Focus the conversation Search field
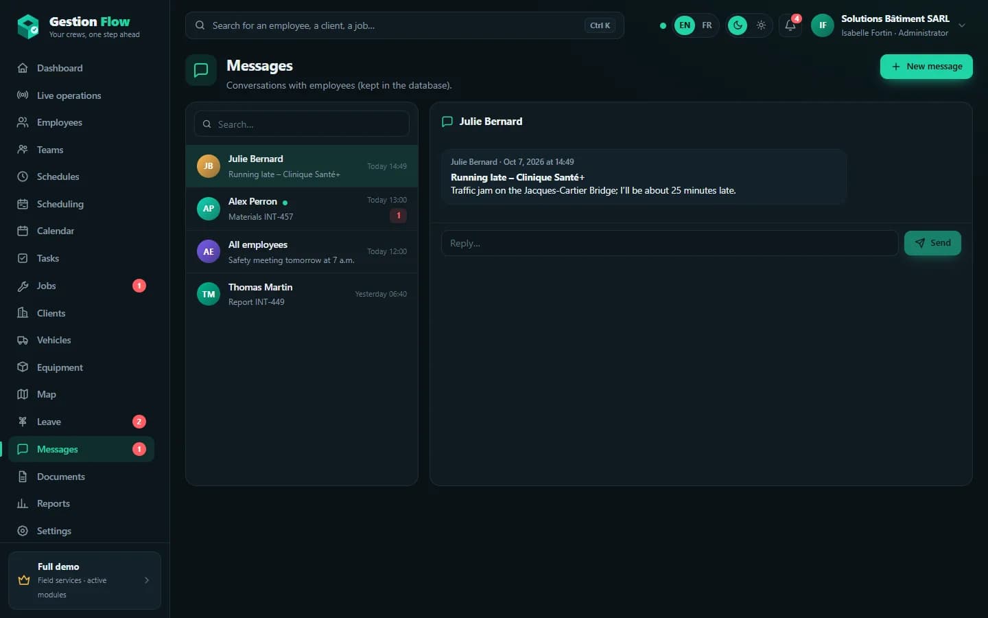988x618 pixels. tap(302, 124)
